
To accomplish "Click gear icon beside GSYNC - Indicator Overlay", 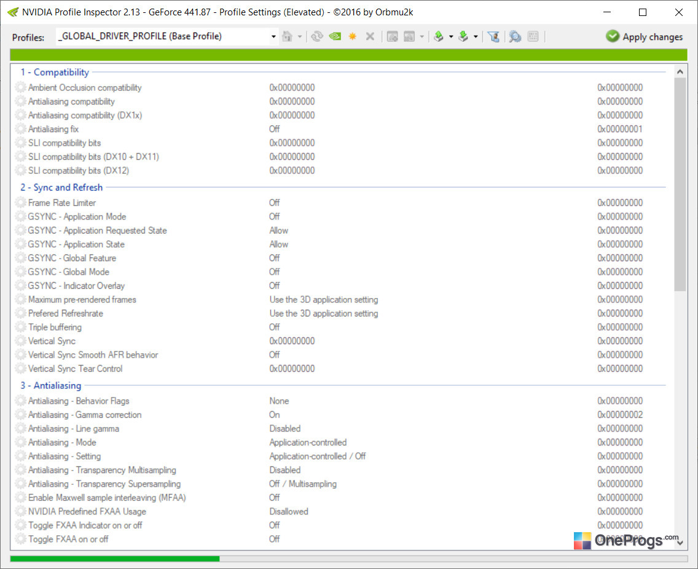I will tap(20, 285).
